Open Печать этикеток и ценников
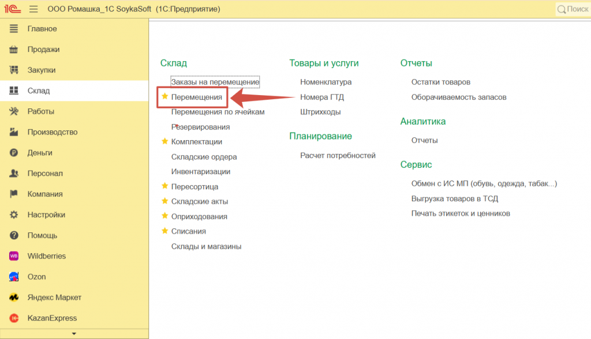 (461, 213)
